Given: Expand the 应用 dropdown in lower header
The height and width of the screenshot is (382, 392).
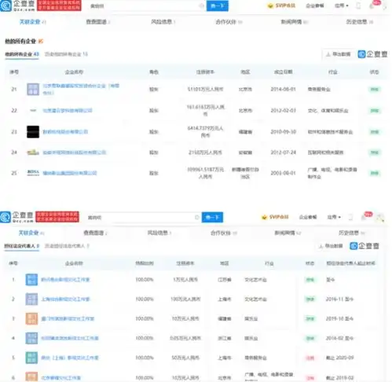Looking at the screenshot, I should 334,217.
